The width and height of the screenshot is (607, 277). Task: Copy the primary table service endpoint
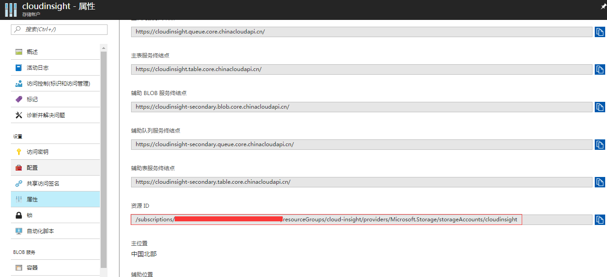point(600,69)
